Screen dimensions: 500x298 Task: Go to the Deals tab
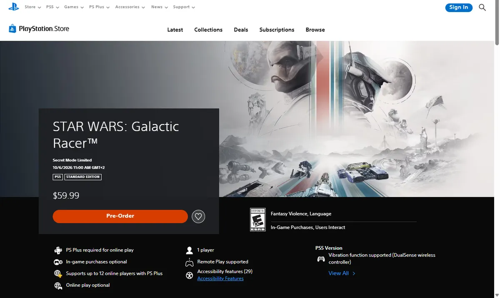241,30
